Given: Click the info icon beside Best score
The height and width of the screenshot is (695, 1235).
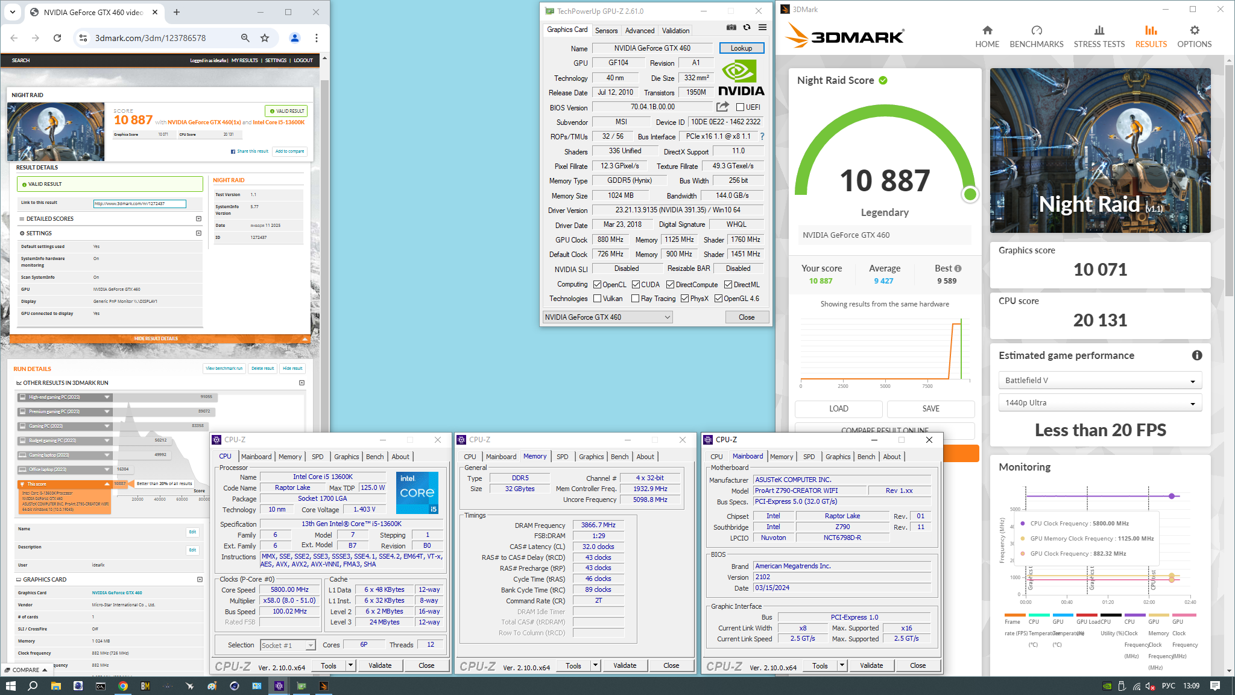Looking at the screenshot, I should tap(958, 268).
